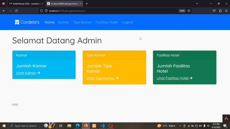Screen dimensions: 230x129
Task: Click the shield tracking protection icon
Action: (41, 11)
